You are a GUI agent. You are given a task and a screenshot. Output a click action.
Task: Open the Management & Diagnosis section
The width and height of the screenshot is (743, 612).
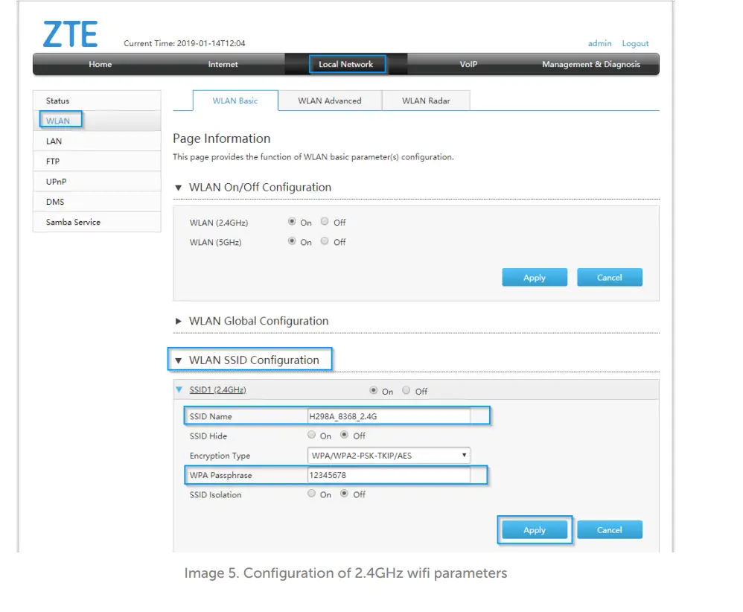(x=591, y=64)
